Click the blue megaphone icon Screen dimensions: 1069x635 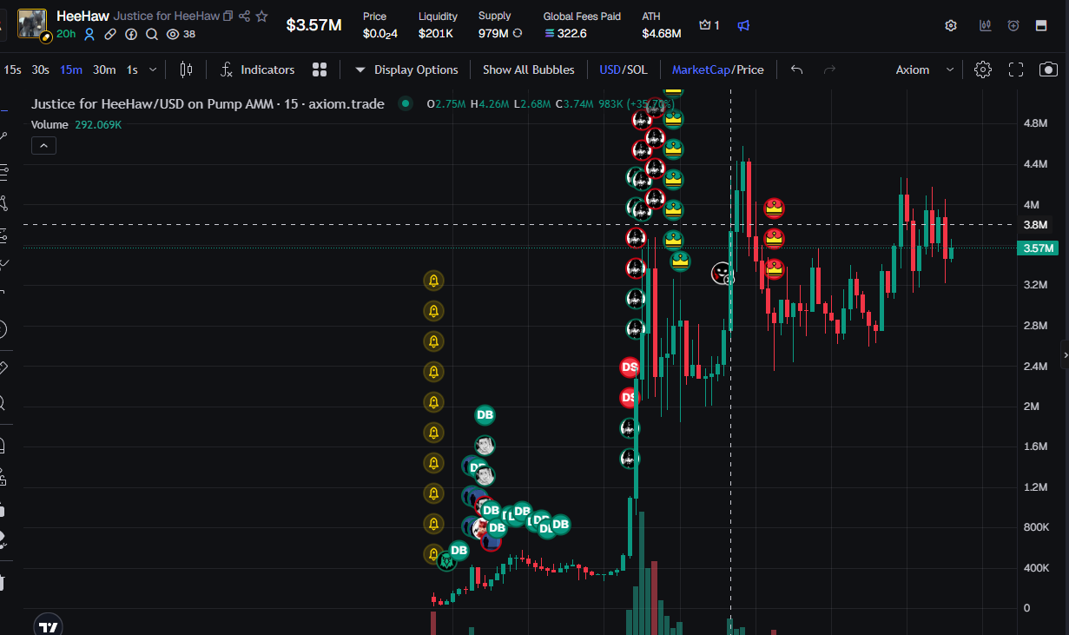click(743, 25)
